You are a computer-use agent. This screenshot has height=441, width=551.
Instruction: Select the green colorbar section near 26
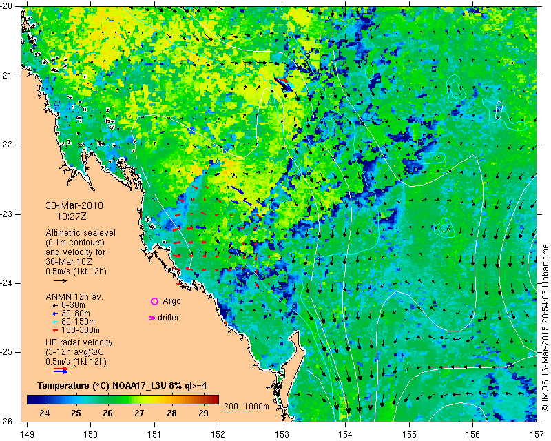point(108,400)
